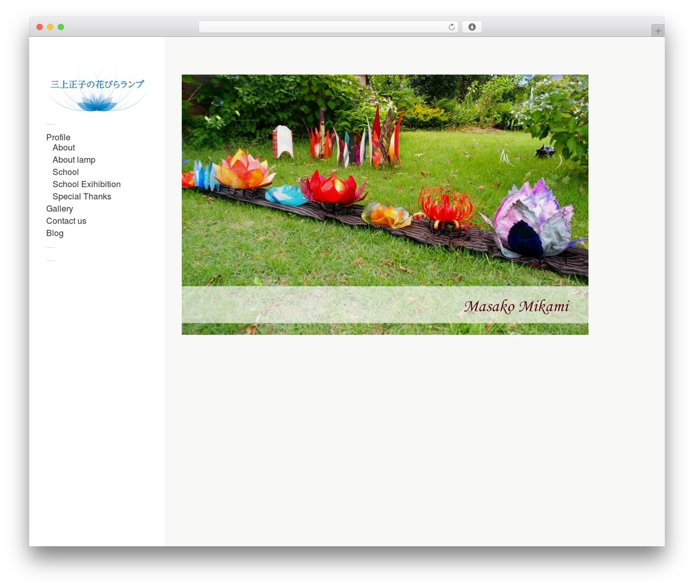Click the flower lamp garden banner image
The width and height of the screenshot is (694, 588).
(x=385, y=204)
